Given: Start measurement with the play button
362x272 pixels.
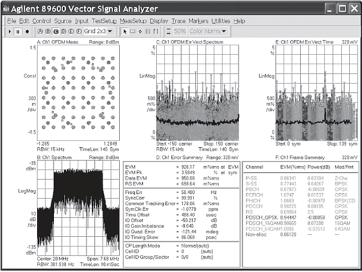Looking at the screenshot, I should tap(10, 32).
